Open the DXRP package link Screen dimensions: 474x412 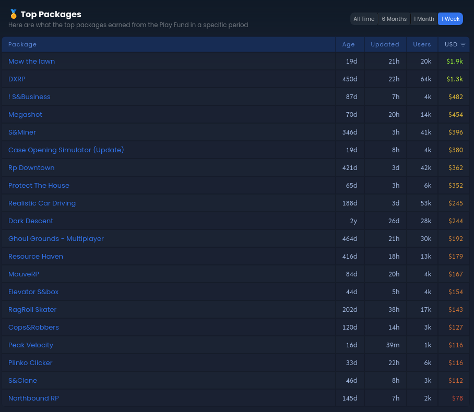coord(17,79)
